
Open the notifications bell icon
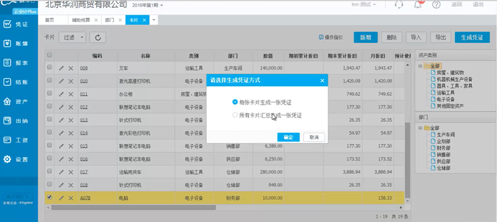pyautogui.click(x=418, y=5)
